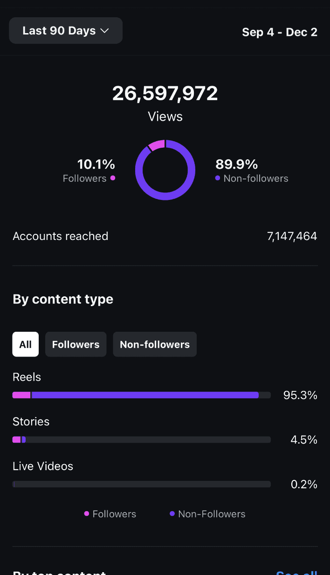
Task: Tap the pink Followers legend dot
Action: click(x=86, y=513)
